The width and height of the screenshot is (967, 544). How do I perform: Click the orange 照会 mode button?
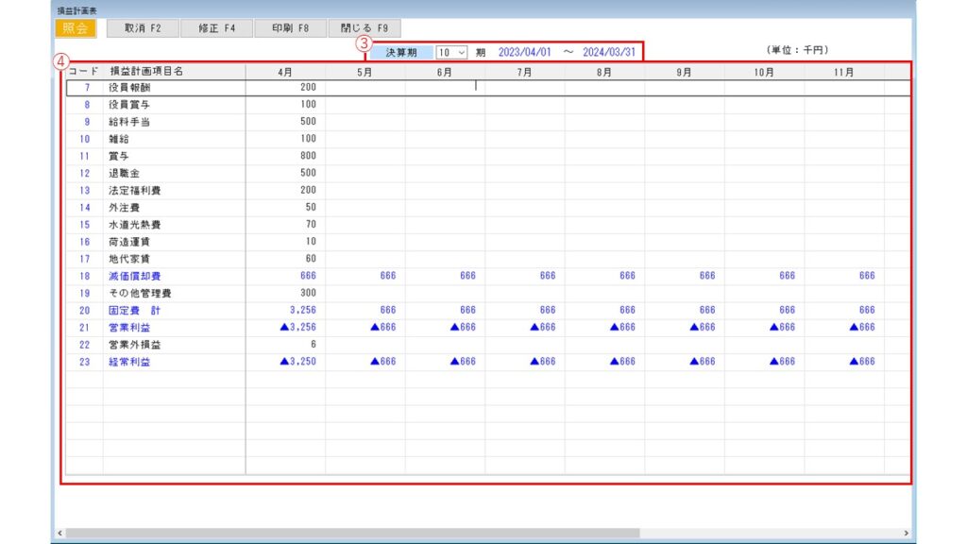coord(76,28)
